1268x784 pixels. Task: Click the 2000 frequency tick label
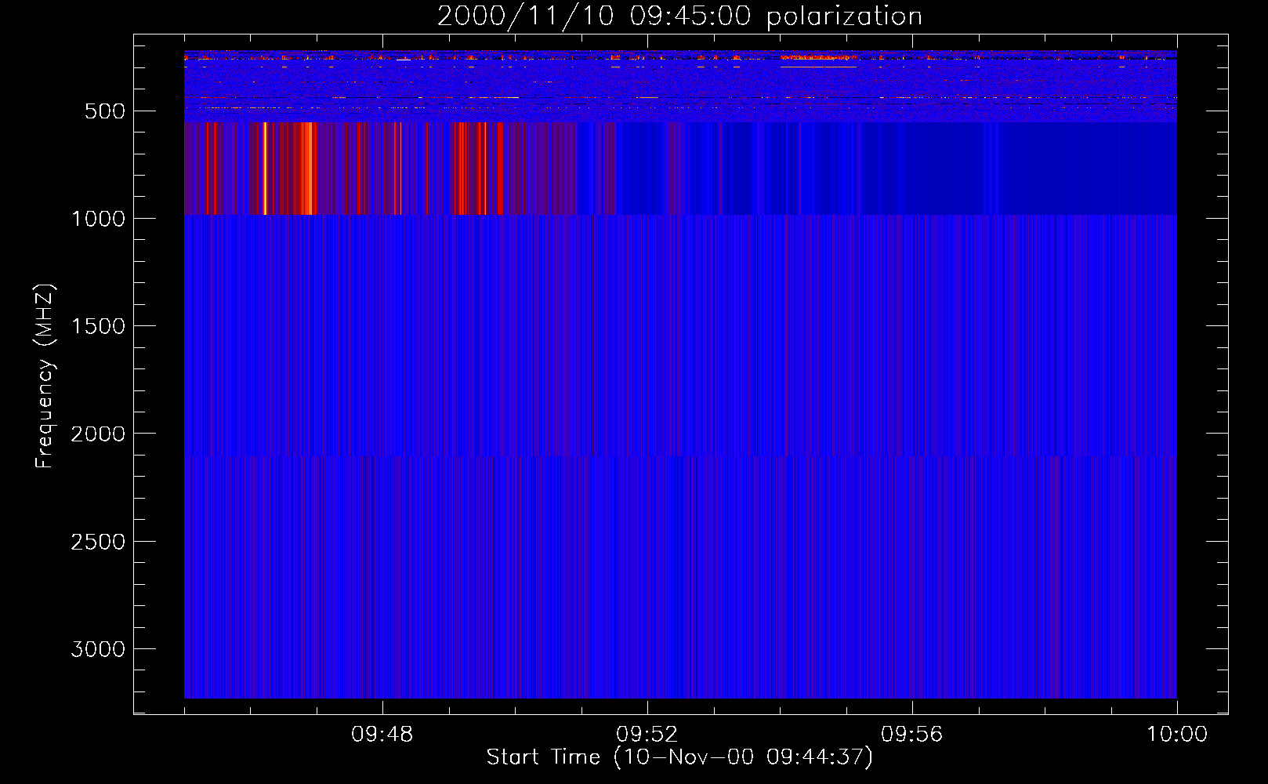click(98, 434)
